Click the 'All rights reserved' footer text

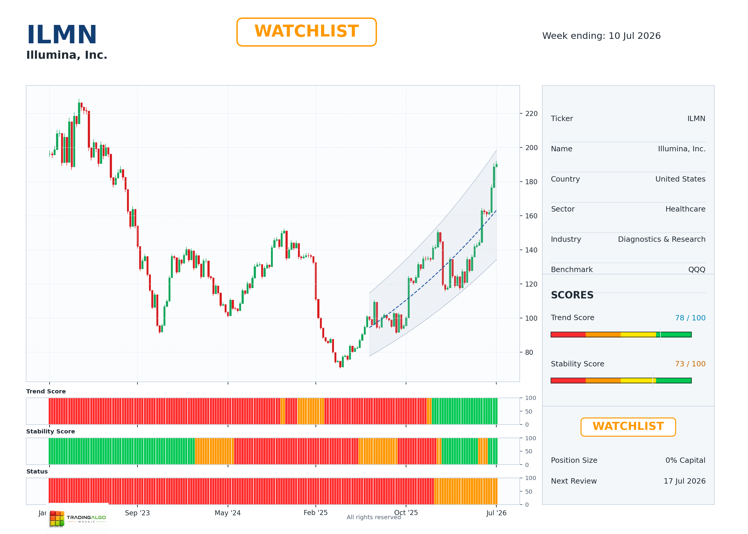click(374, 517)
